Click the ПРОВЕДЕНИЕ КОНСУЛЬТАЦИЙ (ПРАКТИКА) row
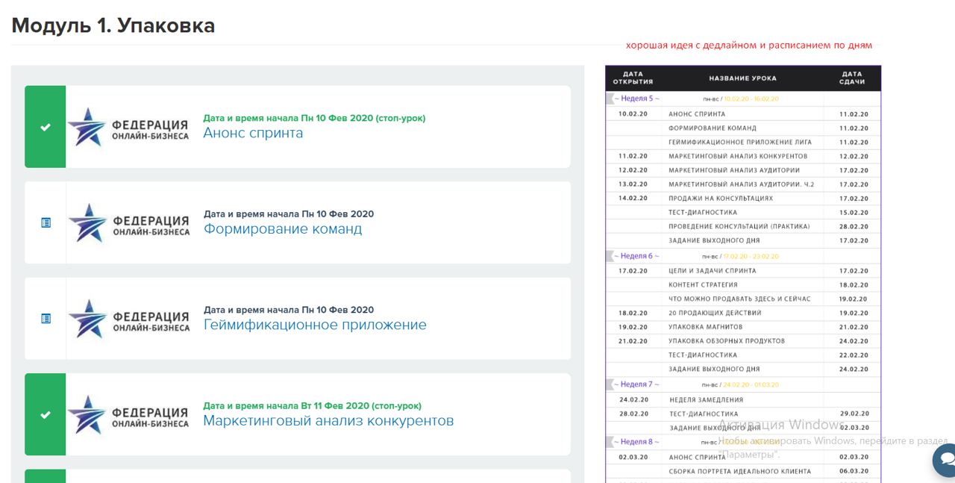Screen dimensions: 955x483 tap(743, 226)
